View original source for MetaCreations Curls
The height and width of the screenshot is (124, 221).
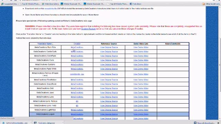[109, 60]
